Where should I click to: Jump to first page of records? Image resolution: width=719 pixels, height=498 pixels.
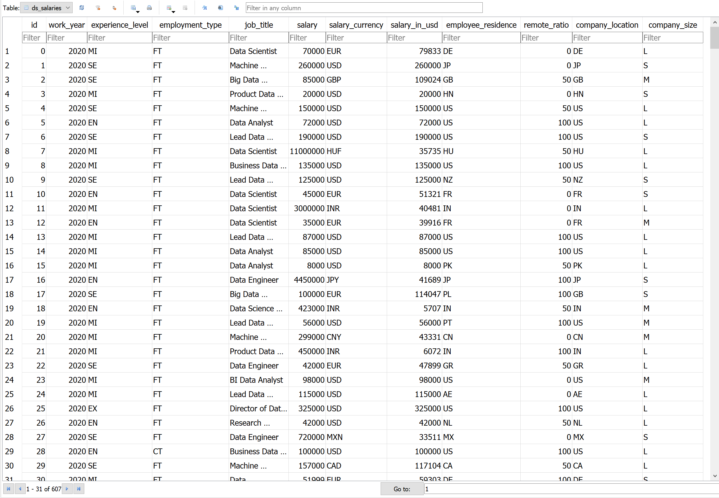[x=8, y=489]
